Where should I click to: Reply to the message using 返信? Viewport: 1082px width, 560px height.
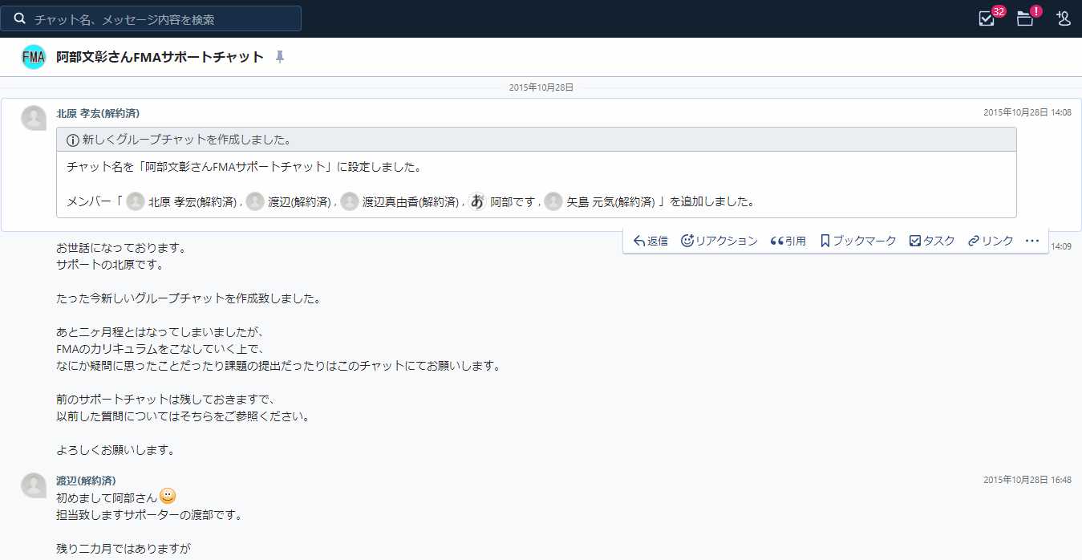click(650, 241)
